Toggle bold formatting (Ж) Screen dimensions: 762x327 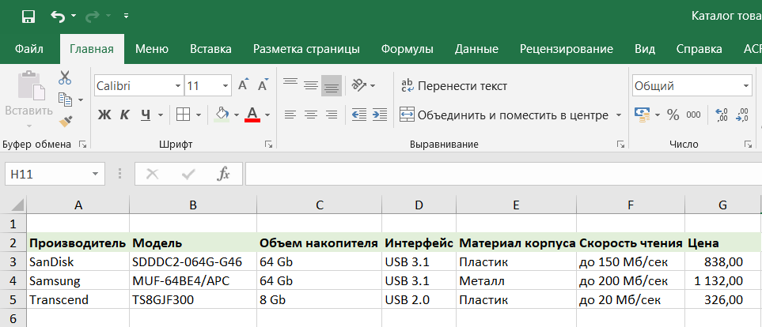point(104,115)
